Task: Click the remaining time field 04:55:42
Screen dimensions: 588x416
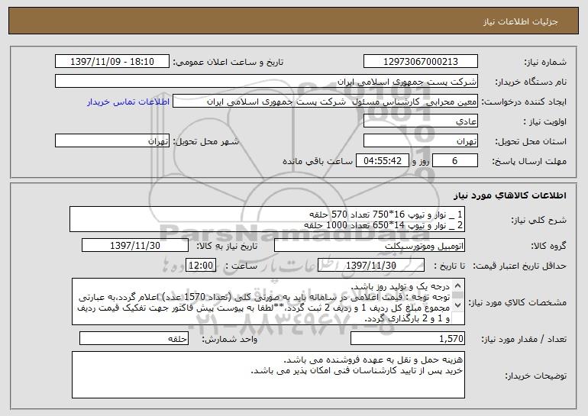Action: point(382,161)
